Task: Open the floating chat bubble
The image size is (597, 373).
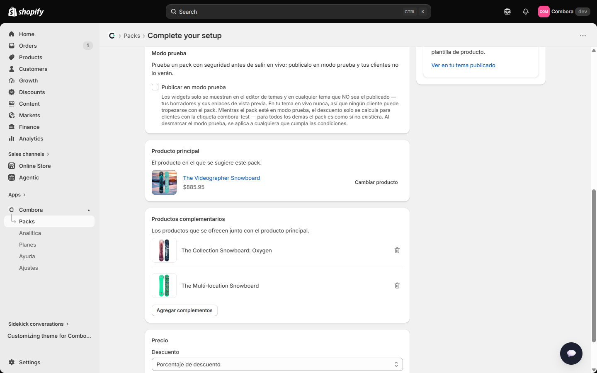Action: click(571, 354)
